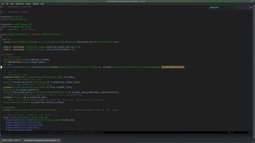Close the linuxviewer vulkan/pipeline tab
Screen dimensions: 255x143
(58, 140)
